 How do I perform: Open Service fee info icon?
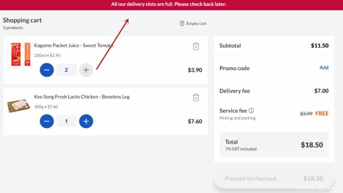(x=251, y=111)
